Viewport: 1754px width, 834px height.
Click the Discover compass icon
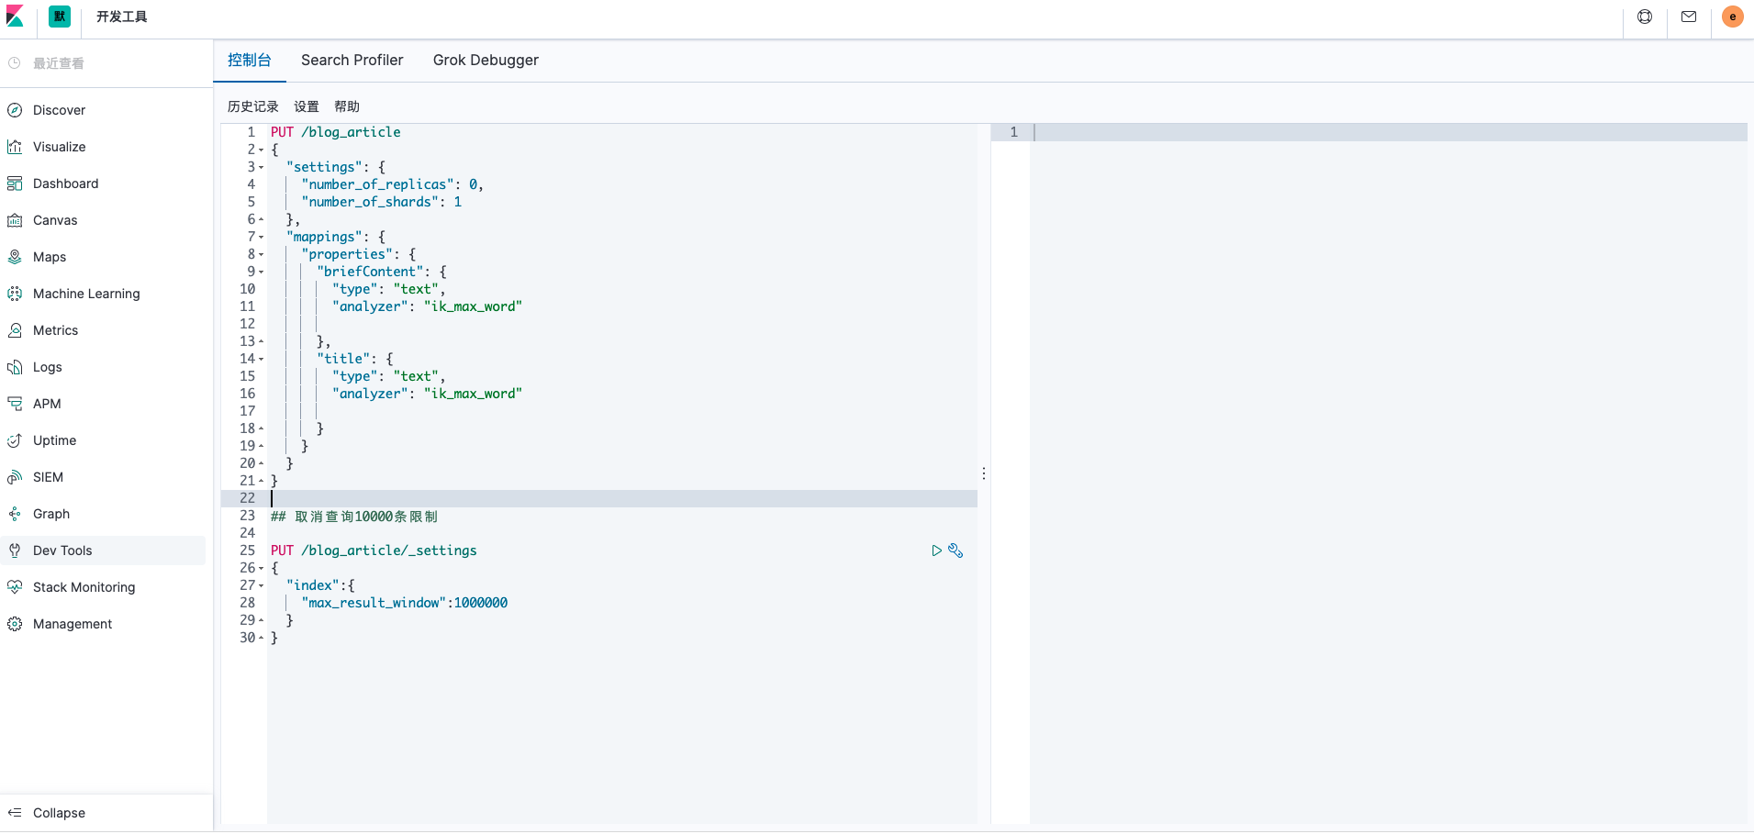pos(15,110)
